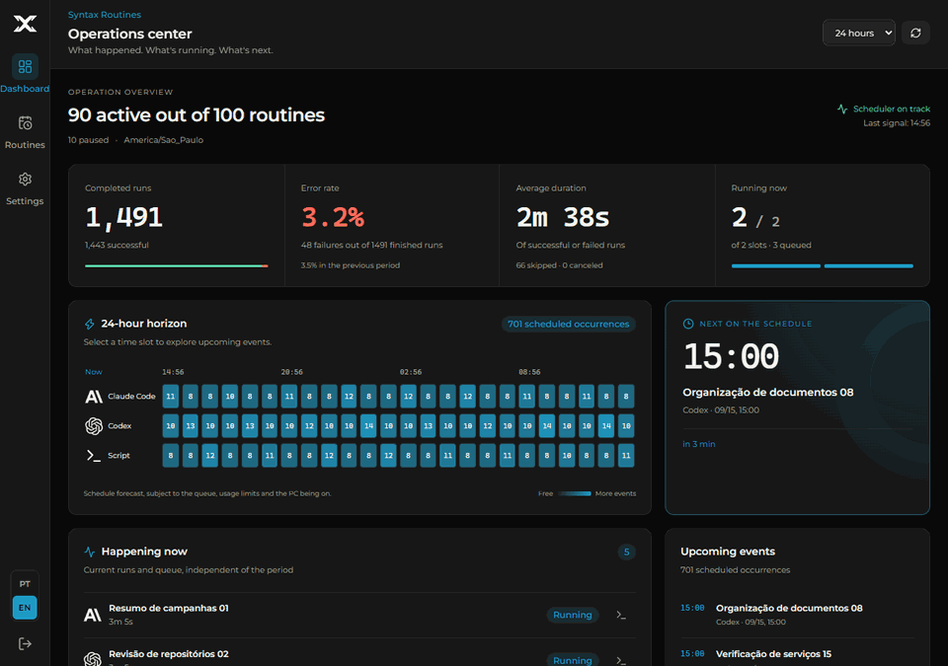Switch language to EN
The image size is (948, 666).
25,608
